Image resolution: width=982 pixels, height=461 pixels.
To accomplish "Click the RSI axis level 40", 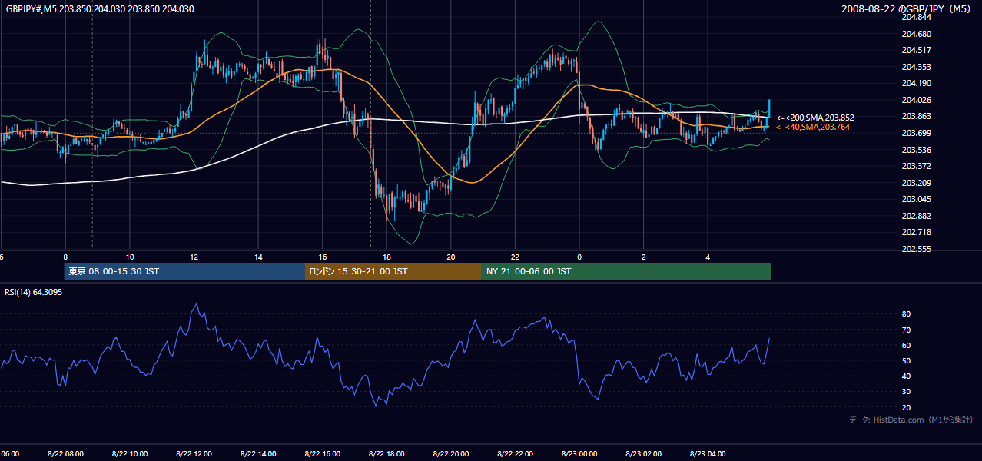I will click(x=906, y=376).
